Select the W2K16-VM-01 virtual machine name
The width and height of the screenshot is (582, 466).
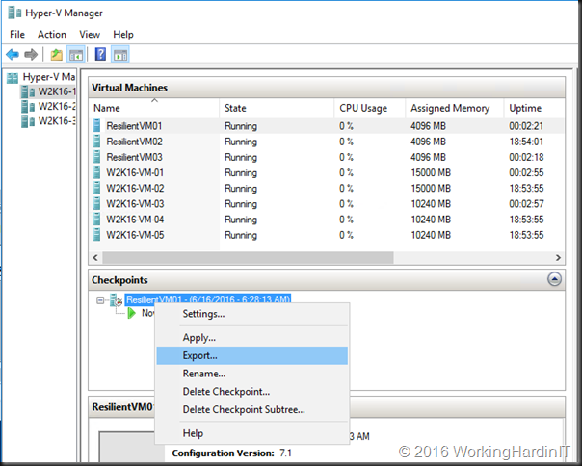(x=135, y=173)
